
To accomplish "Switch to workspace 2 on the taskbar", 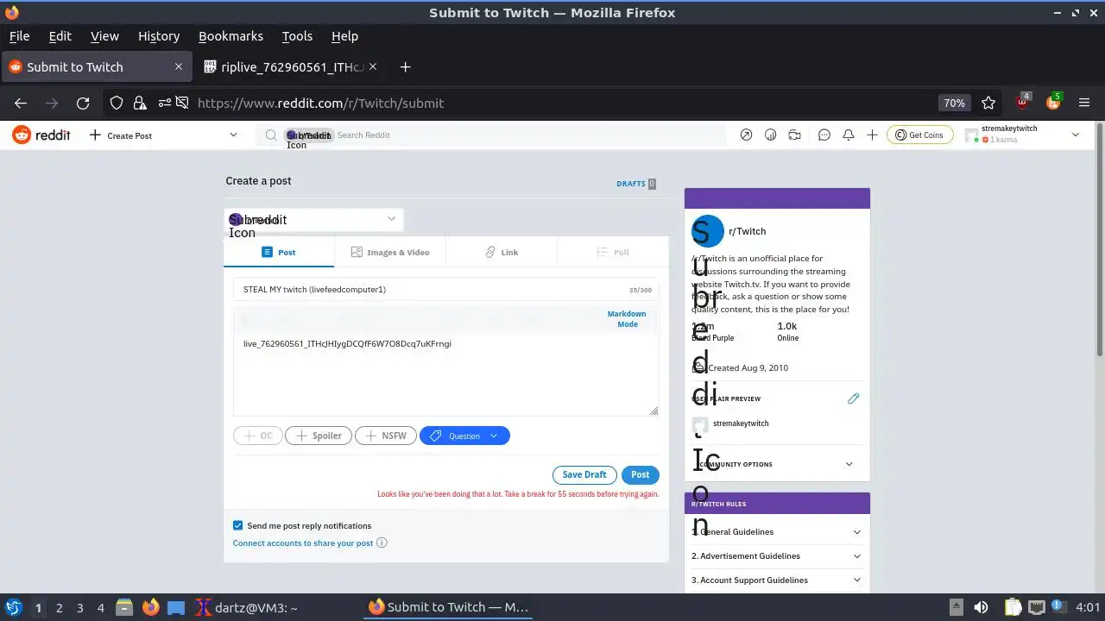I will pos(59,607).
